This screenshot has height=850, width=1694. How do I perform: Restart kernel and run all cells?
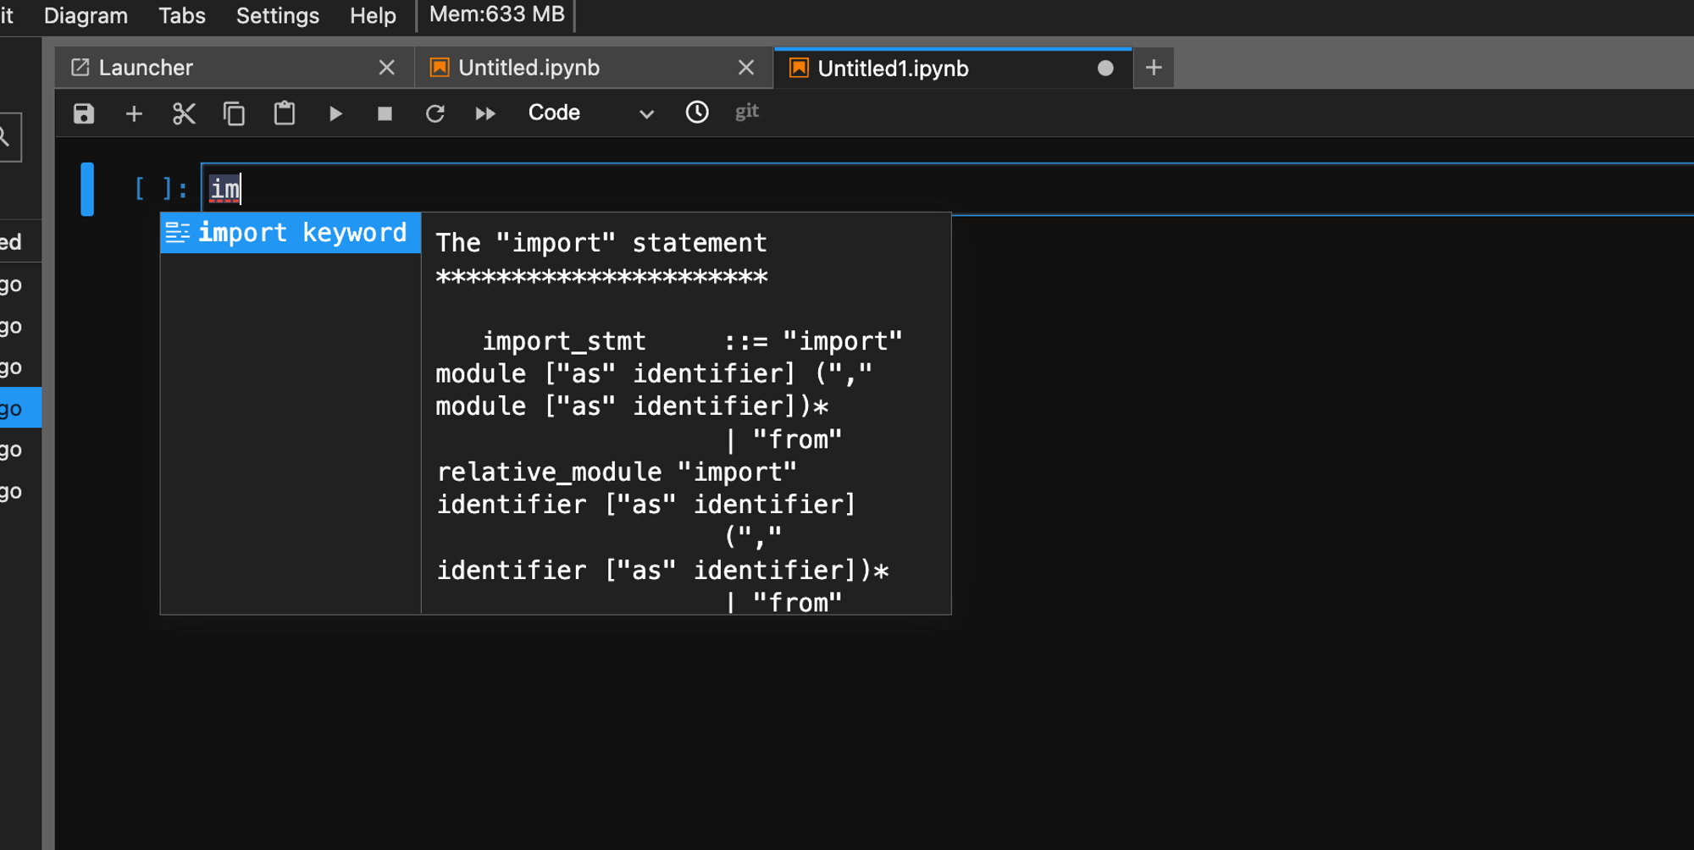[485, 113]
